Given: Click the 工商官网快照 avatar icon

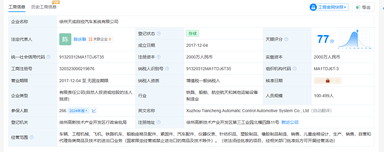Looking at the screenshot, I should [x=313, y=7].
